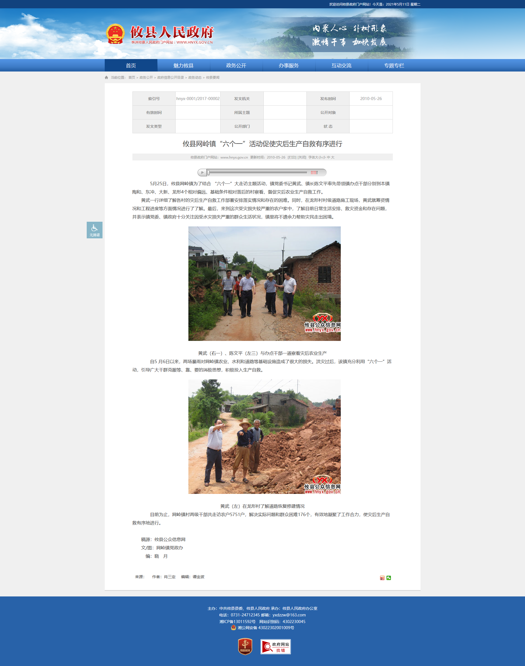
Task: Go to 办事服务 section
Action: coord(289,65)
